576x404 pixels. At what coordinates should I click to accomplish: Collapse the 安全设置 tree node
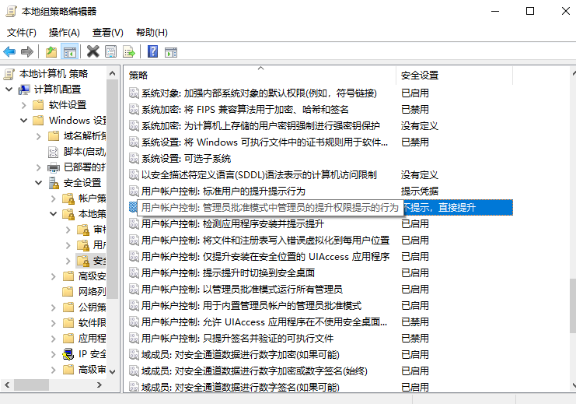(x=37, y=183)
